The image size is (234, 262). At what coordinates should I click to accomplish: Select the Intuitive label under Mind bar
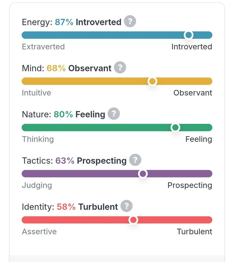36,93
